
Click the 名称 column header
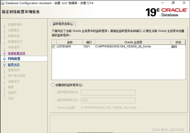(70, 42)
